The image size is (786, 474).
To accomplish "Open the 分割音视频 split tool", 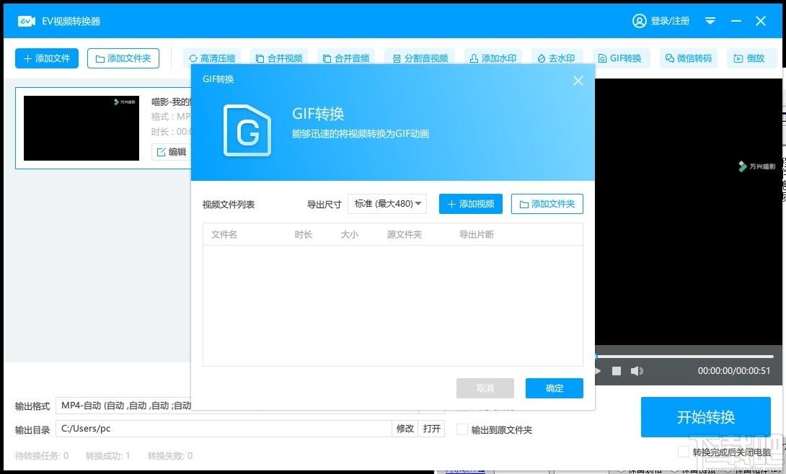I will click(420, 58).
